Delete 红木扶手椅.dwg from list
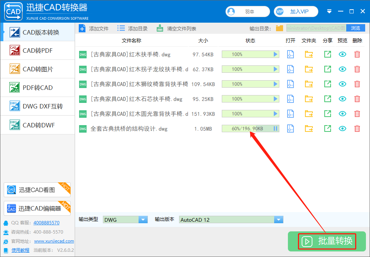The image size is (370, 257). click(357, 54)
